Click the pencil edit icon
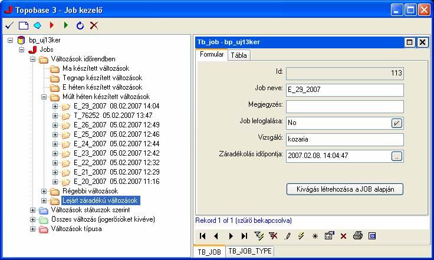The height and width of the screenshot is (260, 434). (288, 236)
